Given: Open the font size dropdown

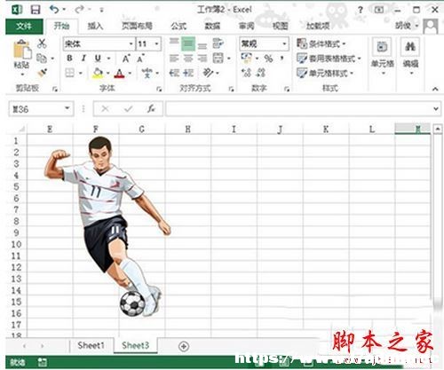Looking at the screenshot, I should (x=157, y=44).
